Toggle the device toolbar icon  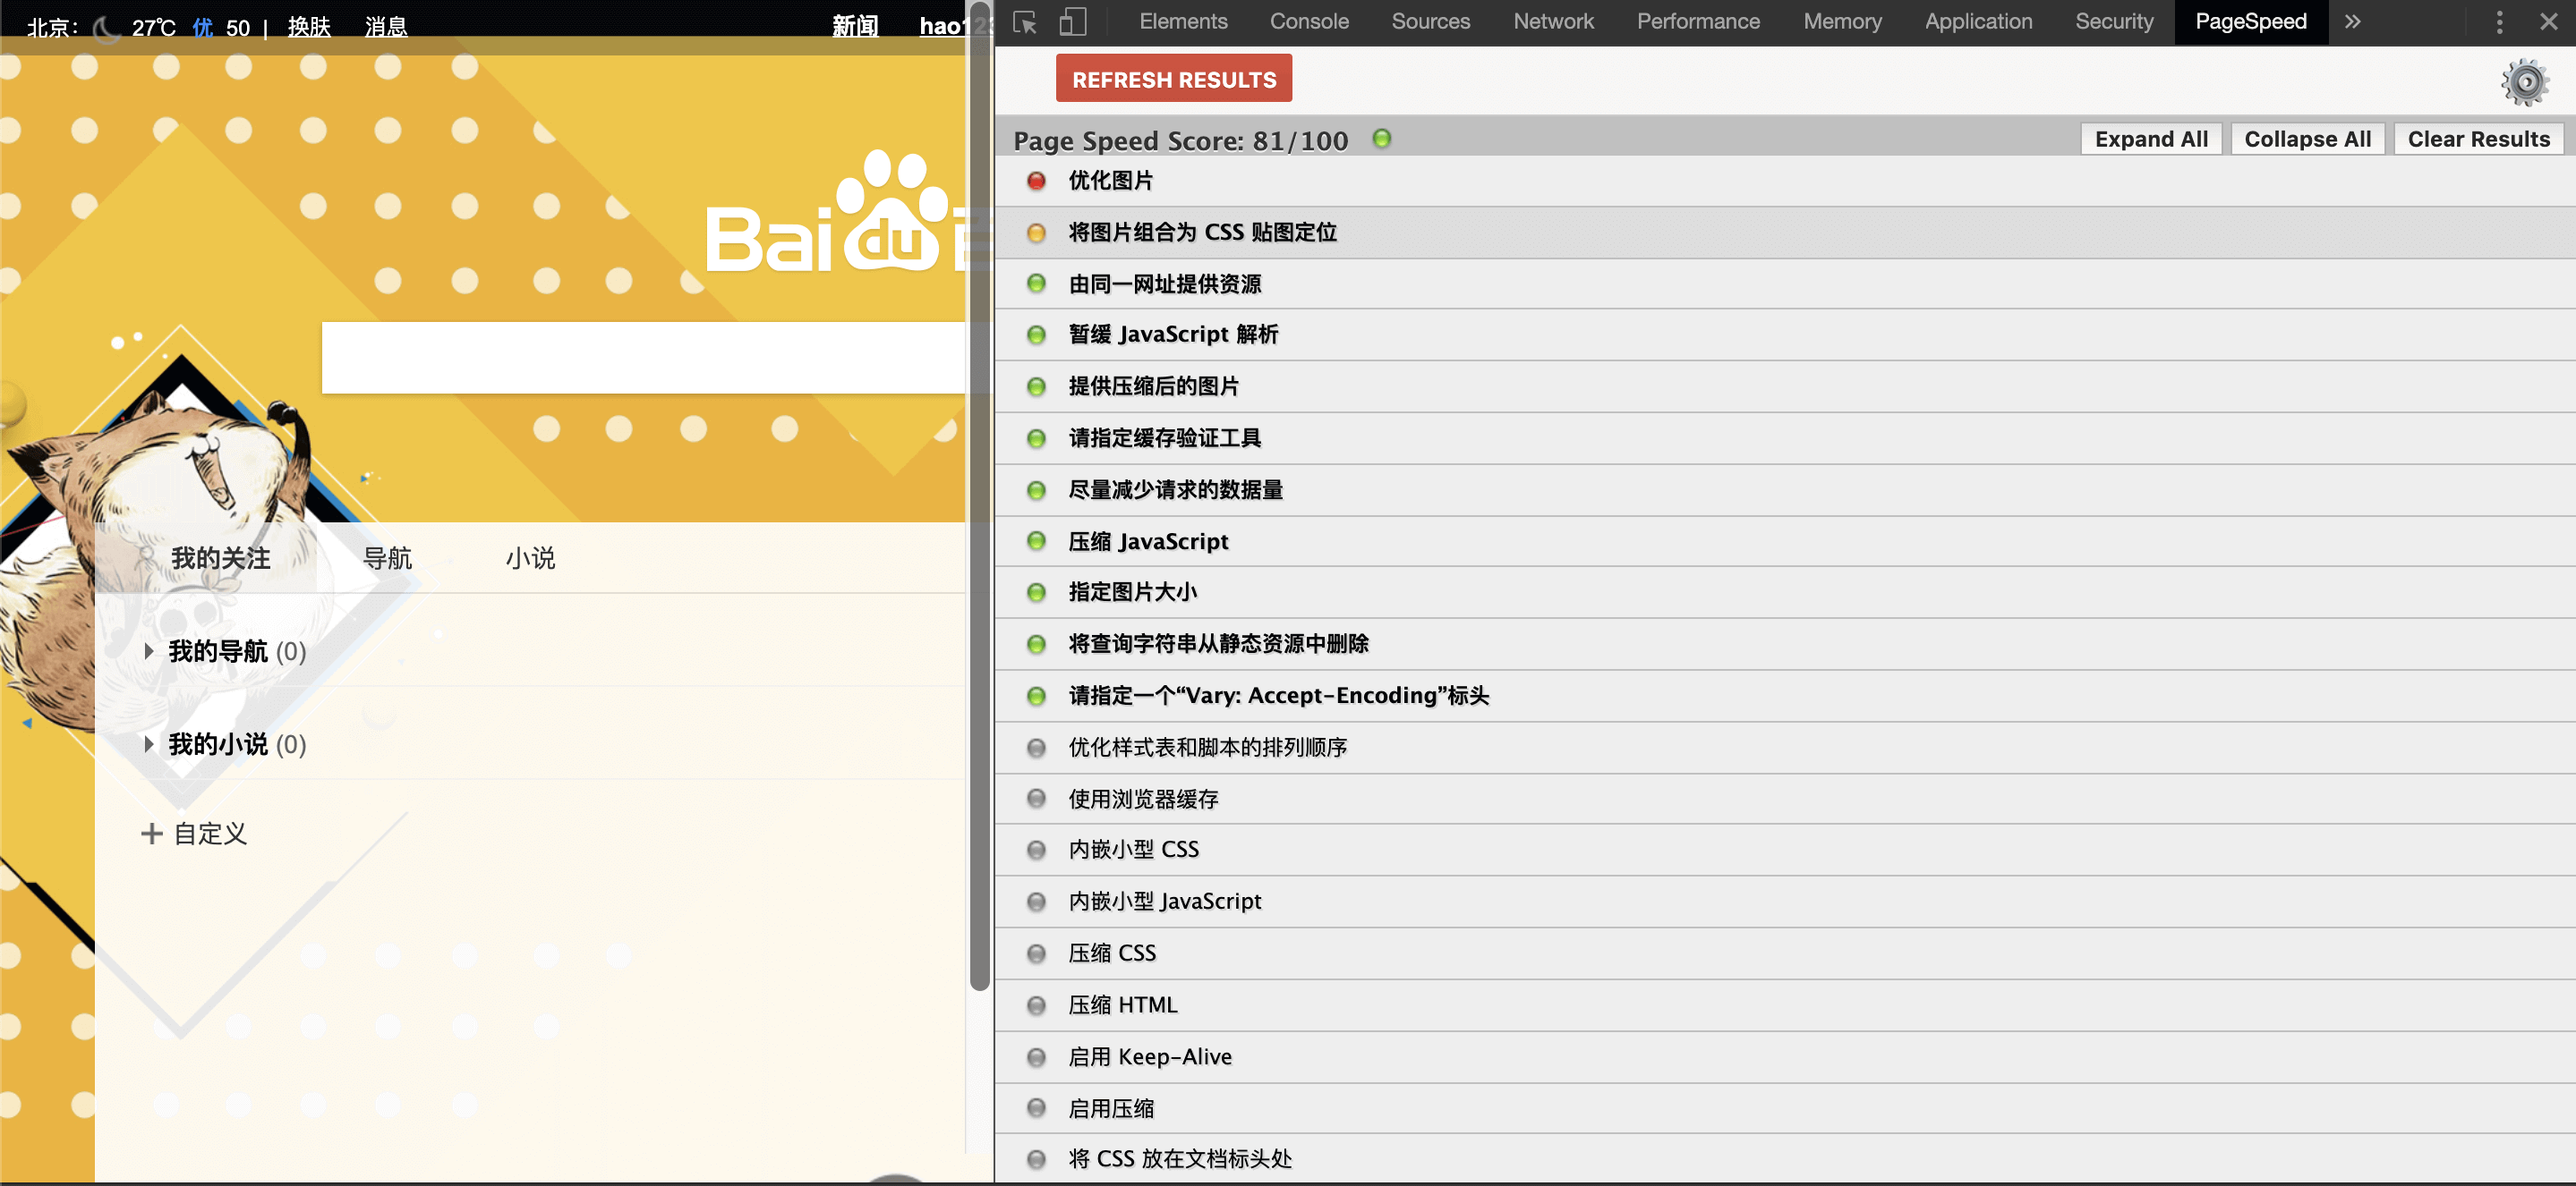coord(1072,22)
